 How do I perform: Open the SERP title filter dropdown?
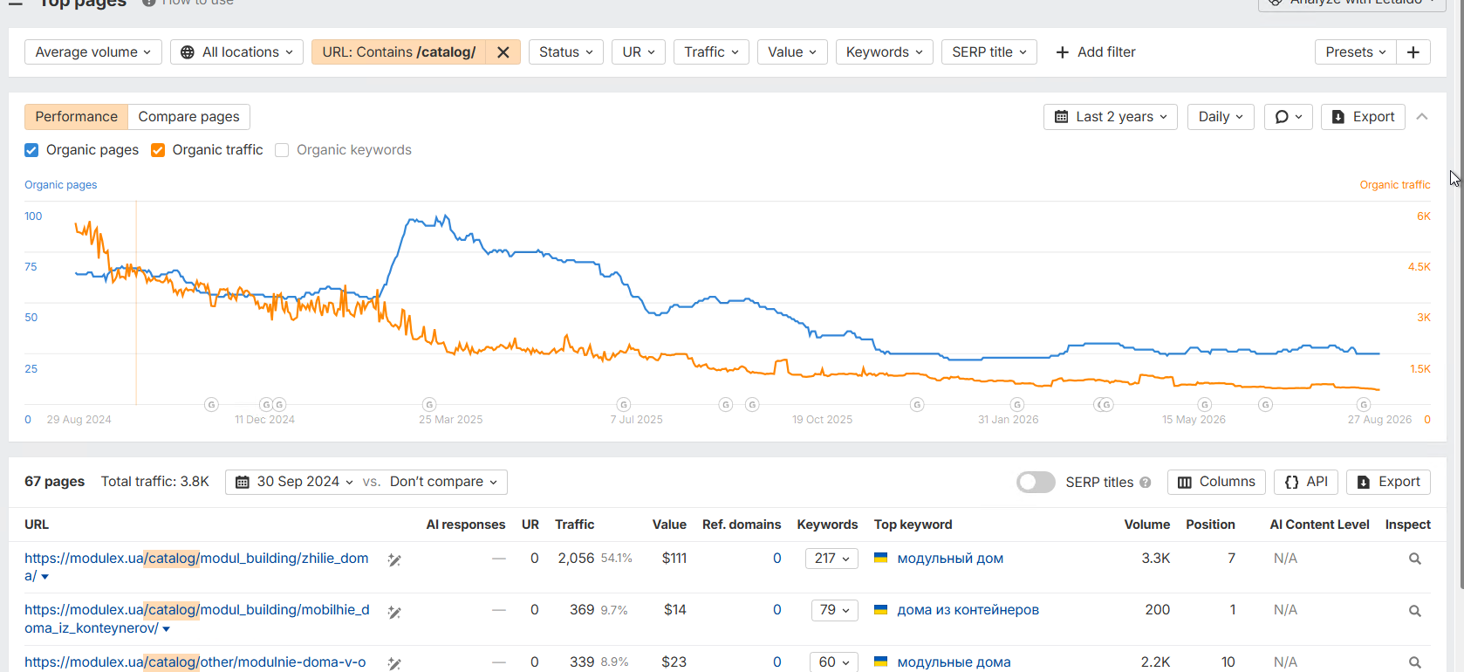989,52
